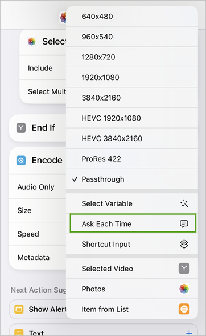Select ProRes 422 from the list
The image size is (206, 336).
pyautogui.click(x=132, y=159)
